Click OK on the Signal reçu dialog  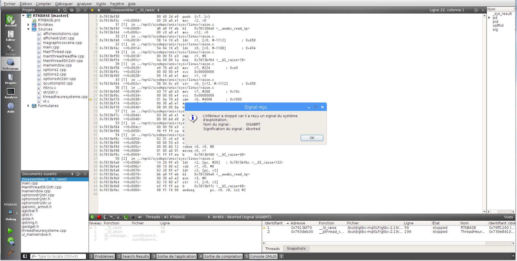point(312,138)
